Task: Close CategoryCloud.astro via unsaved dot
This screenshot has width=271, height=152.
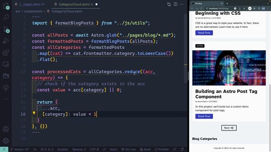Action: coord(97,4)
